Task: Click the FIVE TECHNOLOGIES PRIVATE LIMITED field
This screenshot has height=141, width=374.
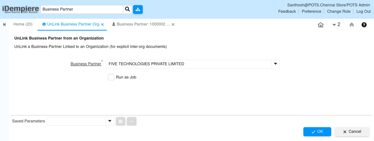Action: pyautogui.click(x=189, y=64)
